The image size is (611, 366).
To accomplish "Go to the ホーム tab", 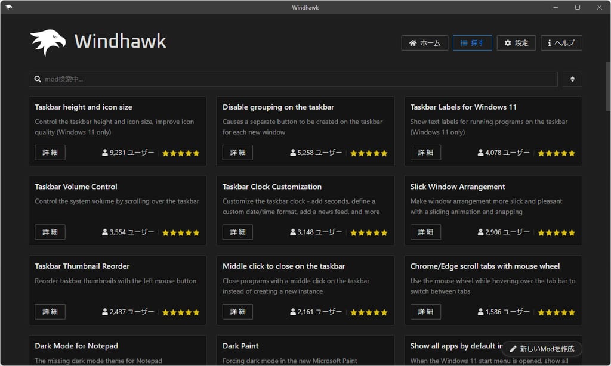I will tap(424, 43).
